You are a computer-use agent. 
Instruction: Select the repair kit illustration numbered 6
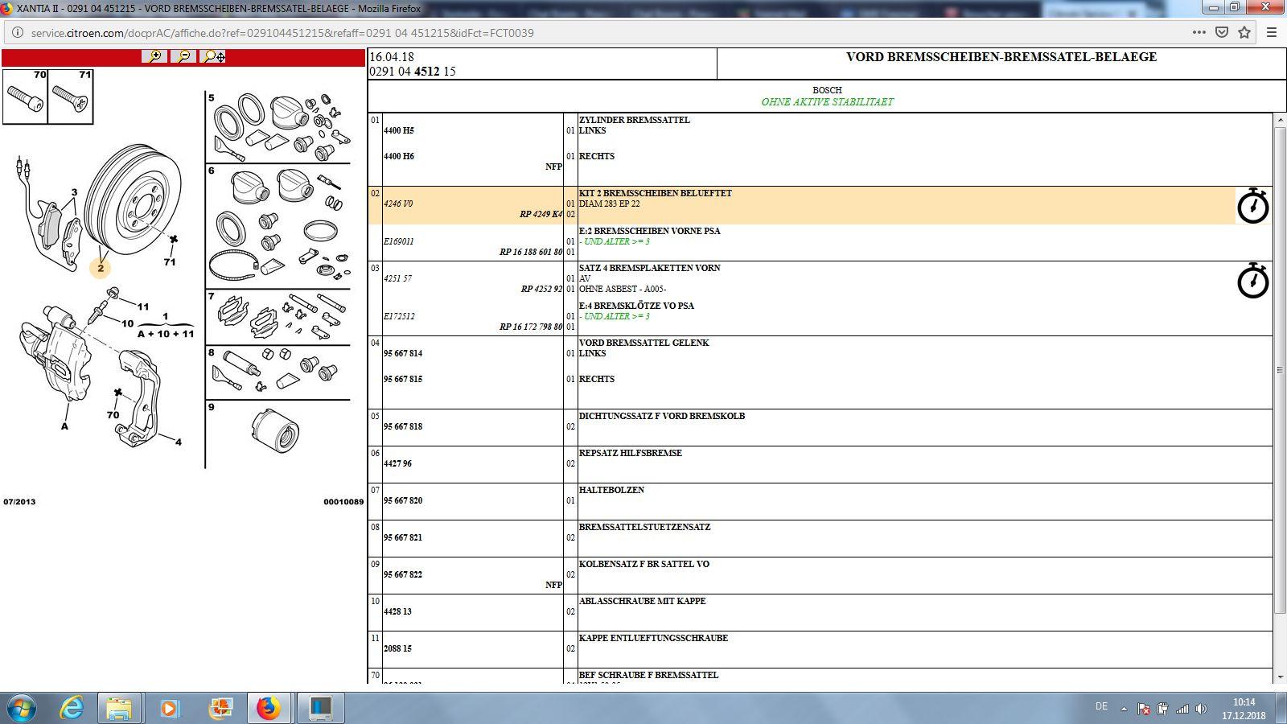click(x=278, y=226)
